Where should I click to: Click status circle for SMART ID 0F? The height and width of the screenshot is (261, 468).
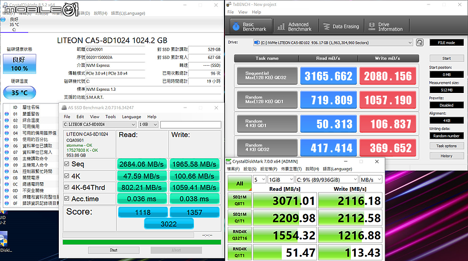coord(7,203)
